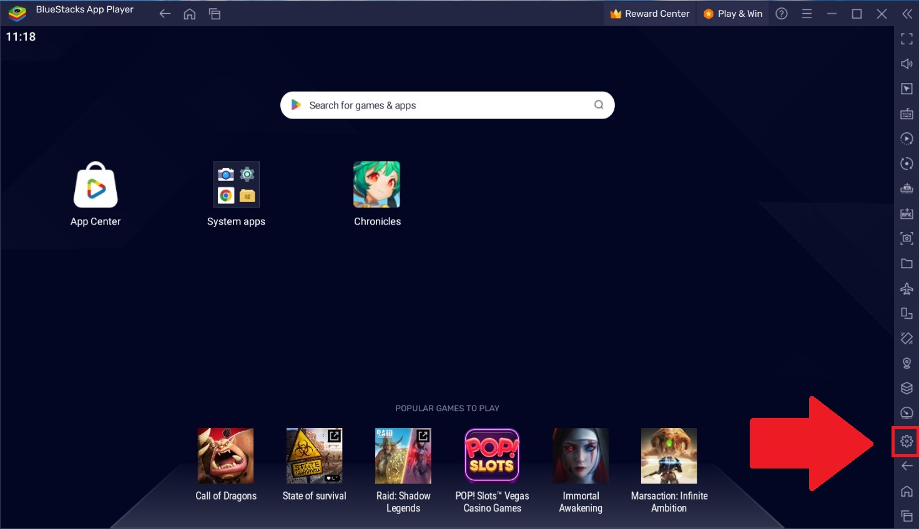
Task: Toggle the eco mode gauge icon
Action: point(907,413)
